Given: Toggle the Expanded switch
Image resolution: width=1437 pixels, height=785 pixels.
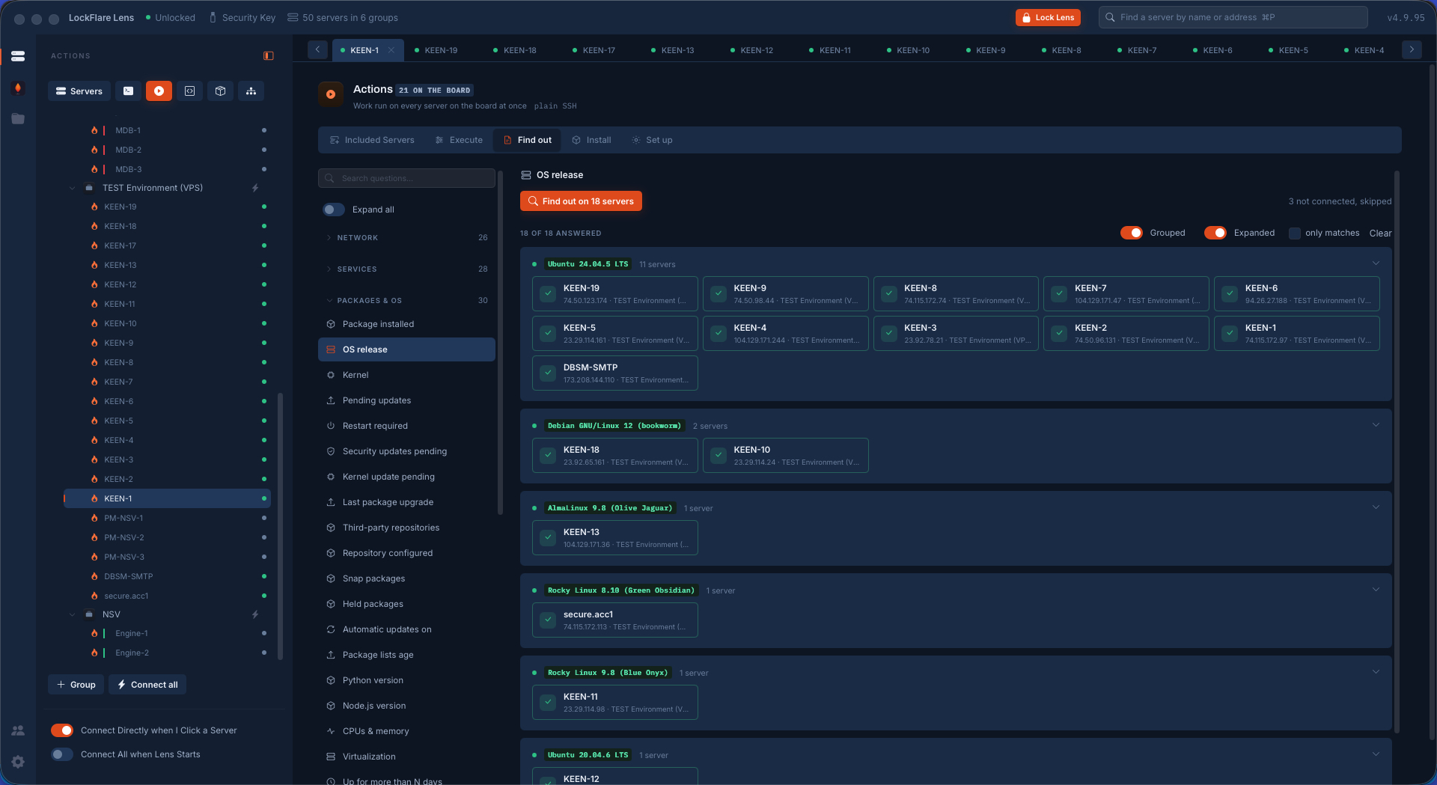Looking at the screenshot, I should point(1215,233).
